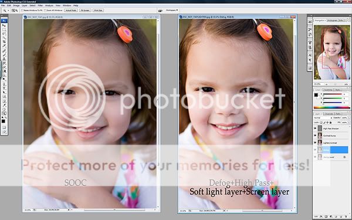Click the blue B color slider

pos(332,102)
